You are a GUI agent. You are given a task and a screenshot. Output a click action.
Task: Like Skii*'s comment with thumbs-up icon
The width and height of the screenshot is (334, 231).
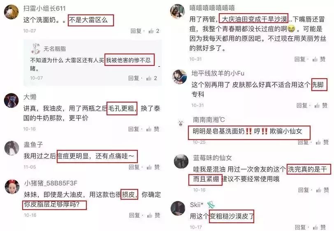click(315, 227)
